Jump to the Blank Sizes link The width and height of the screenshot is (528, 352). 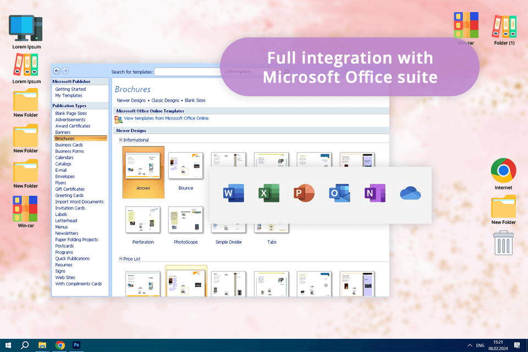[195, 101]
